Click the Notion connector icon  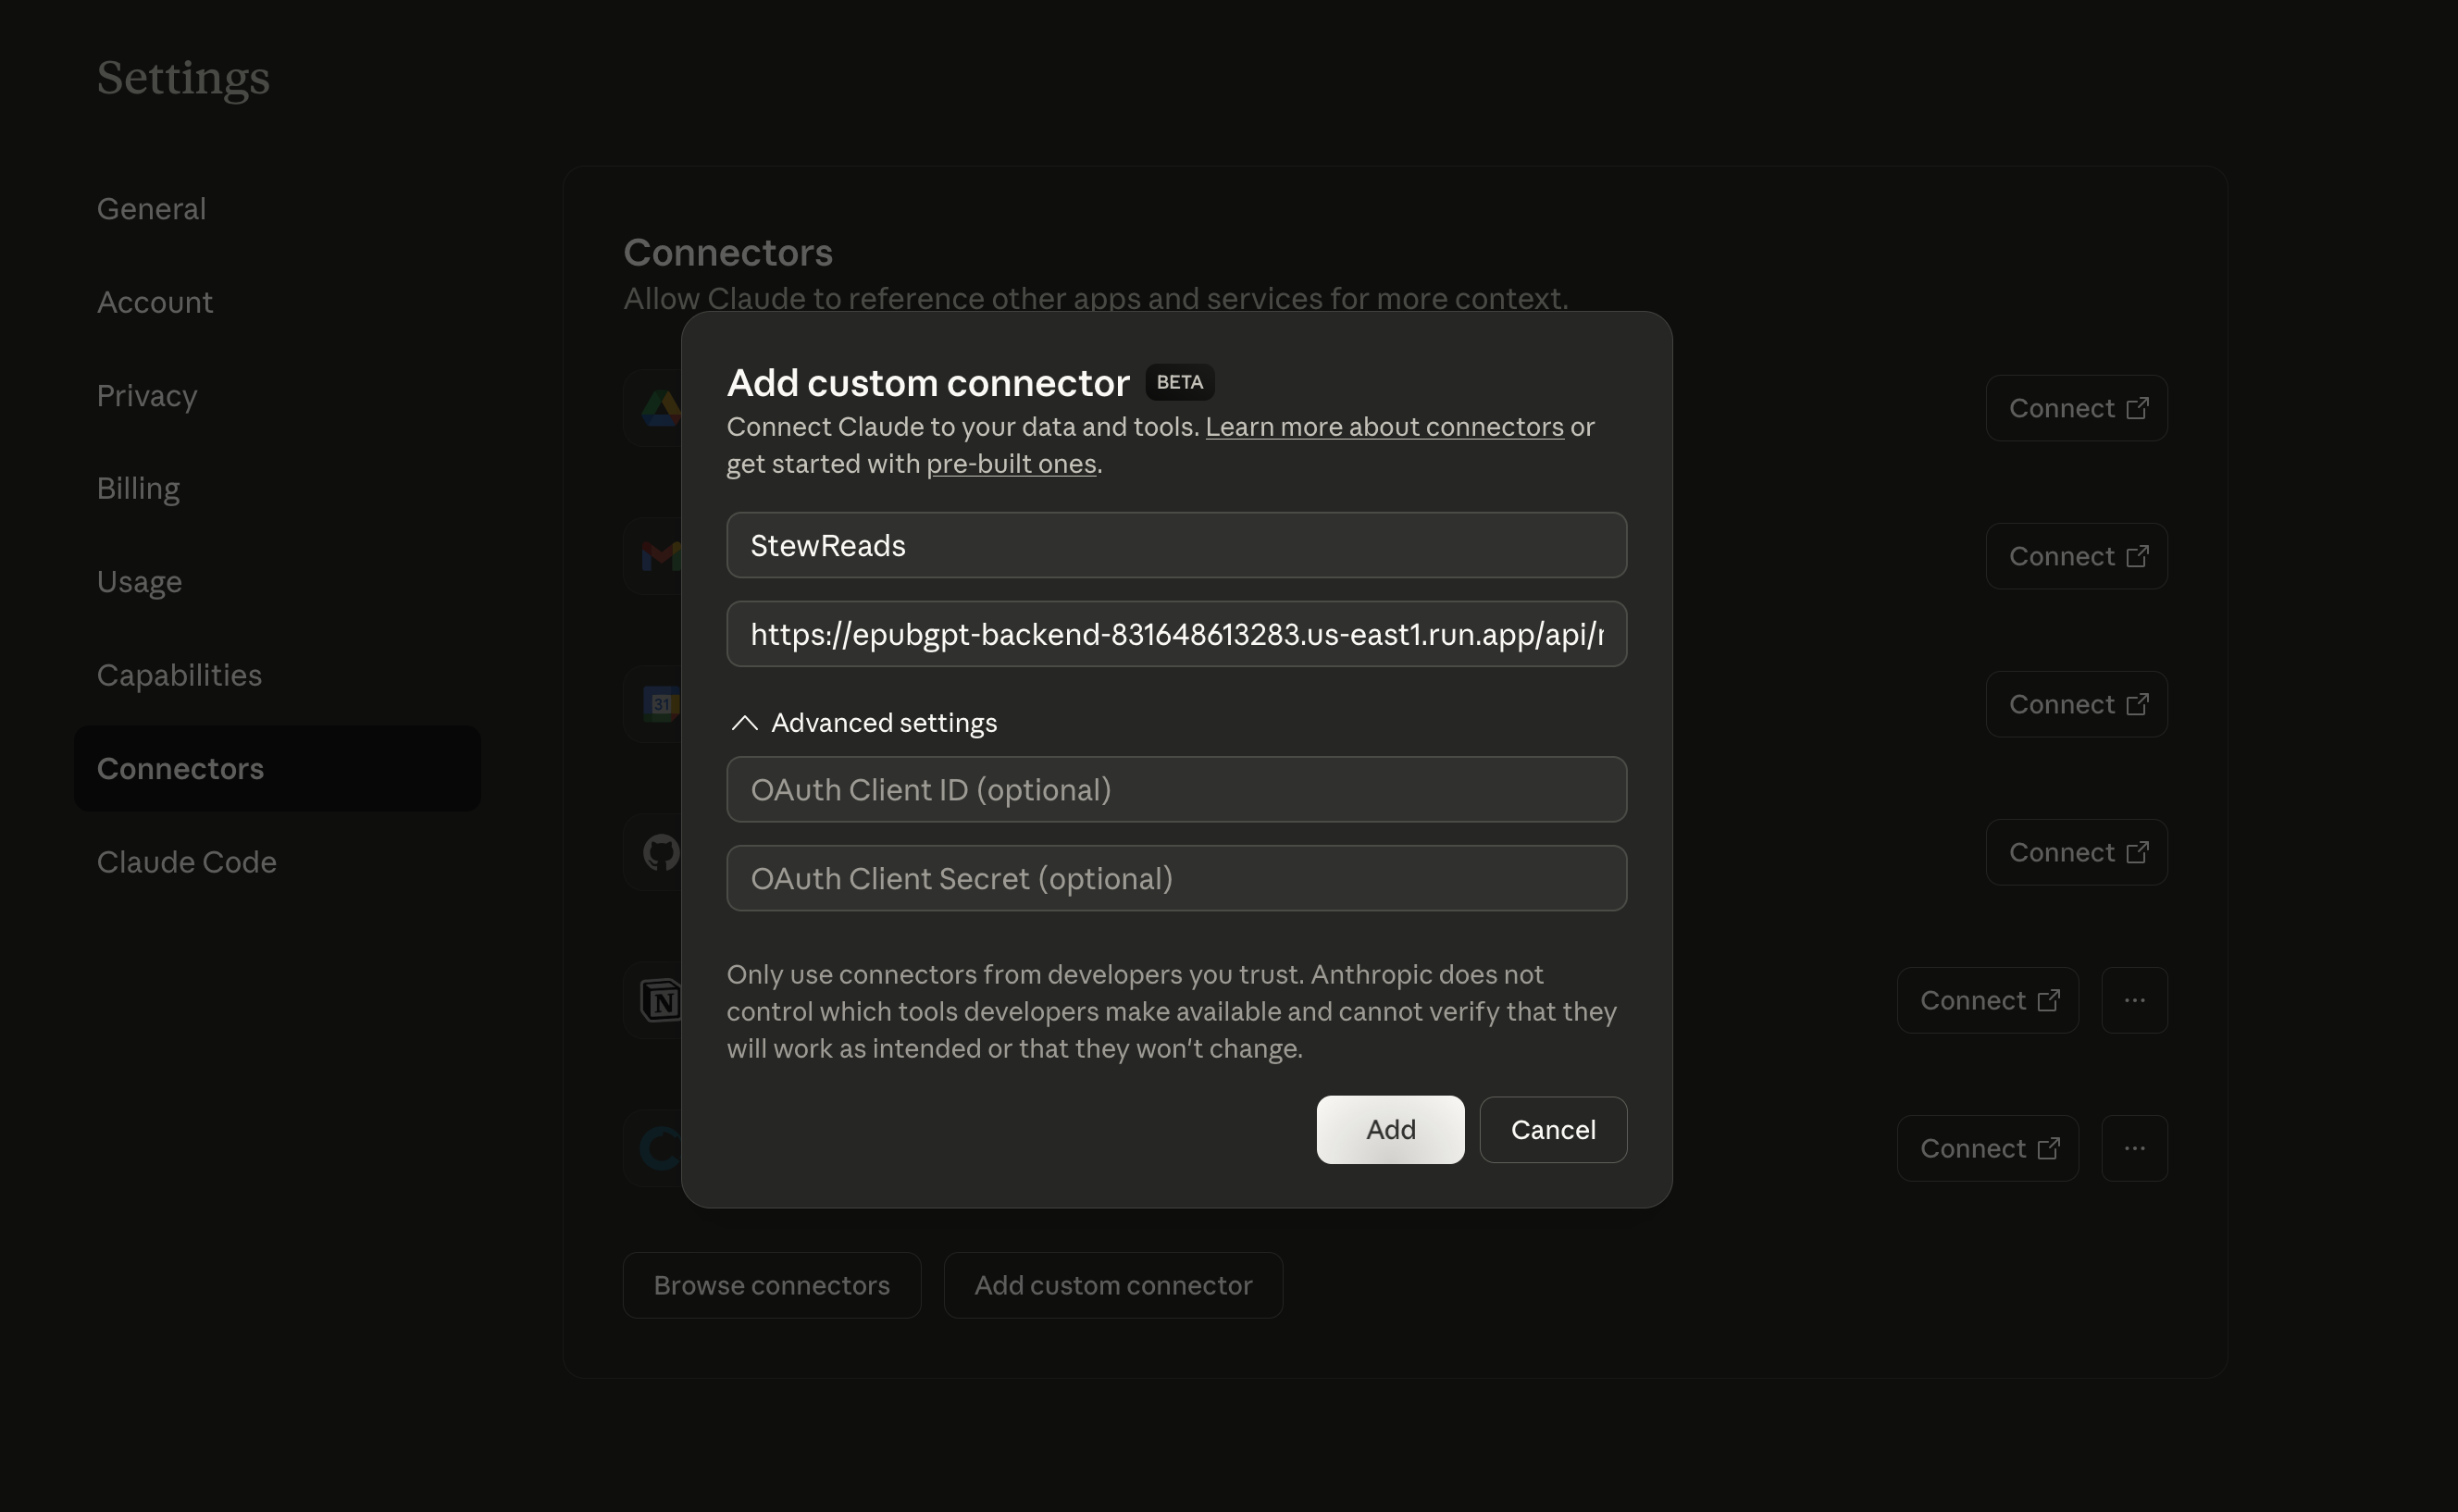[x=661, y=1000]
